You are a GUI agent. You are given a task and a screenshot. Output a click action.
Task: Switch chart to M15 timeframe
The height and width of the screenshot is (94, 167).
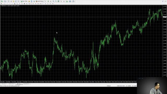38,4
